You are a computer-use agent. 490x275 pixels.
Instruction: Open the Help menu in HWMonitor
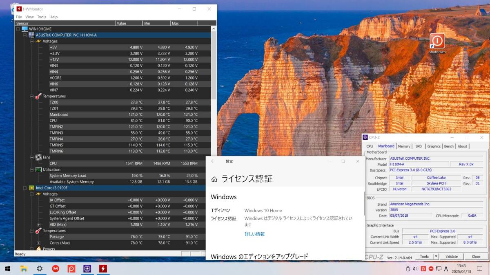(53, 17)
